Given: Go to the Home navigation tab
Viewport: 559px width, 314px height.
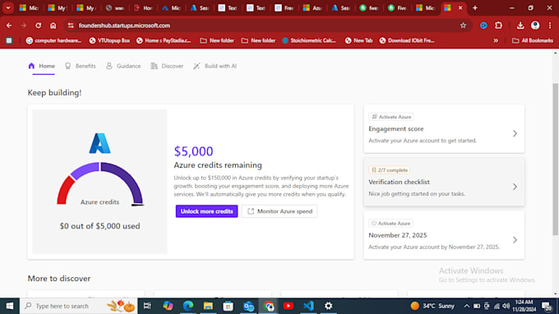Looking at the screenshot, I should click(42, 66).
